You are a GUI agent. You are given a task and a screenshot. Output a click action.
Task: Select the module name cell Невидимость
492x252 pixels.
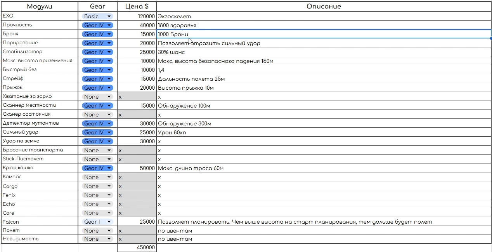click(40, 239)
